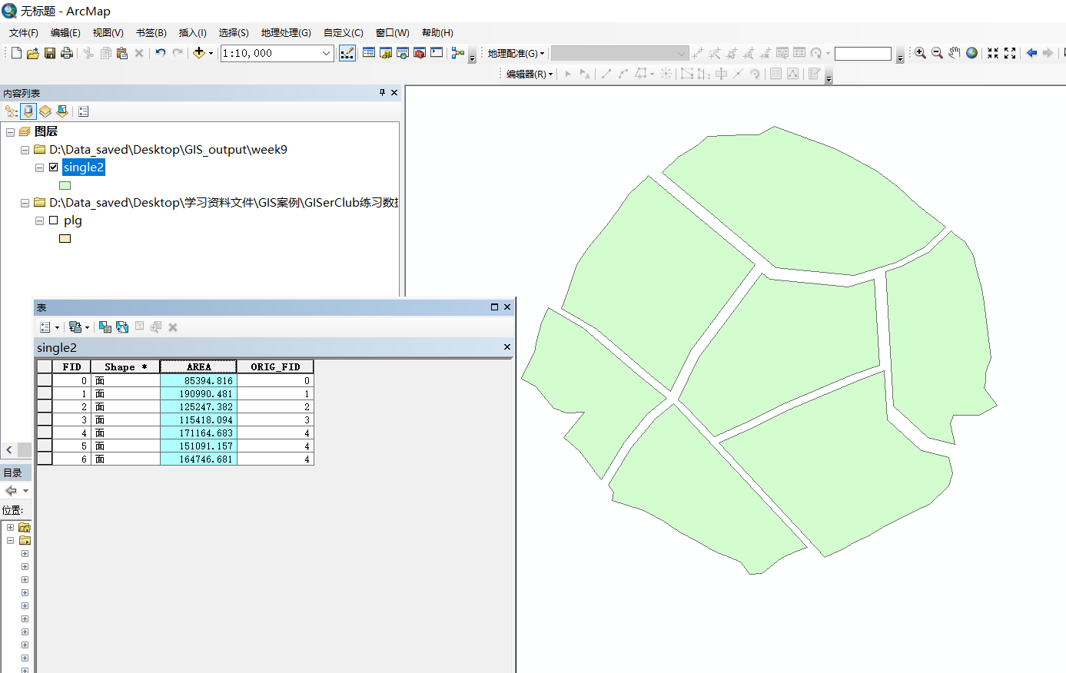Click the AREA column header
The height and width of the screenshot is (673, 1066).
[x=198, y=366]
